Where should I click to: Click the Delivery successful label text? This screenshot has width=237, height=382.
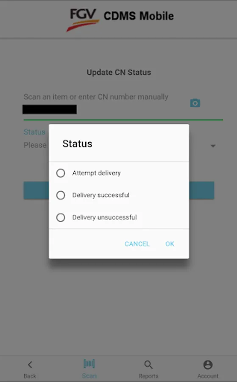point(101,195)
